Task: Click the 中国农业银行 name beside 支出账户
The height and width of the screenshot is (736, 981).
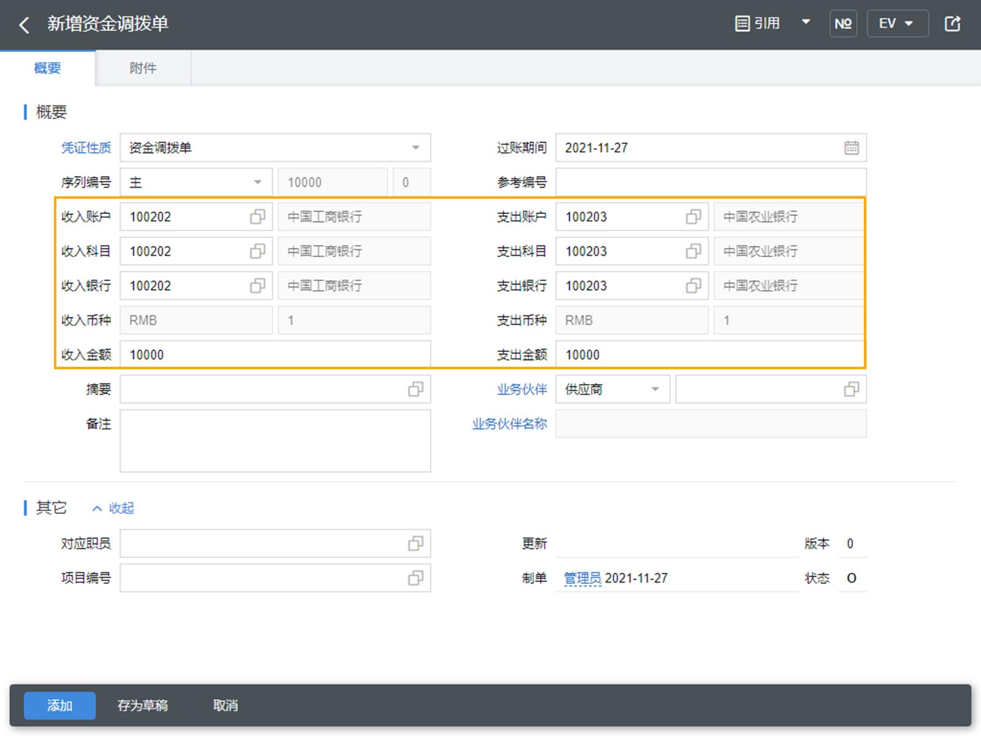Action: [x=789, y=217]
